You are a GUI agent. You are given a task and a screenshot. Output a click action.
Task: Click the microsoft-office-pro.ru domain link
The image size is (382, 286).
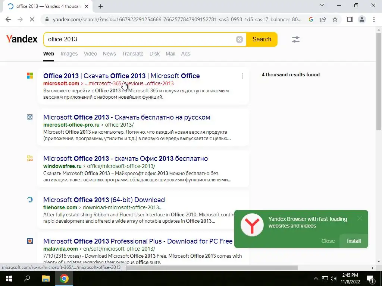[x=71, y=125]
